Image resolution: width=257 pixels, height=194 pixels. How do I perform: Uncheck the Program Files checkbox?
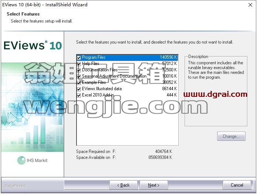79,58
